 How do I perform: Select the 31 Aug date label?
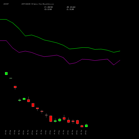tap(15, 132)
